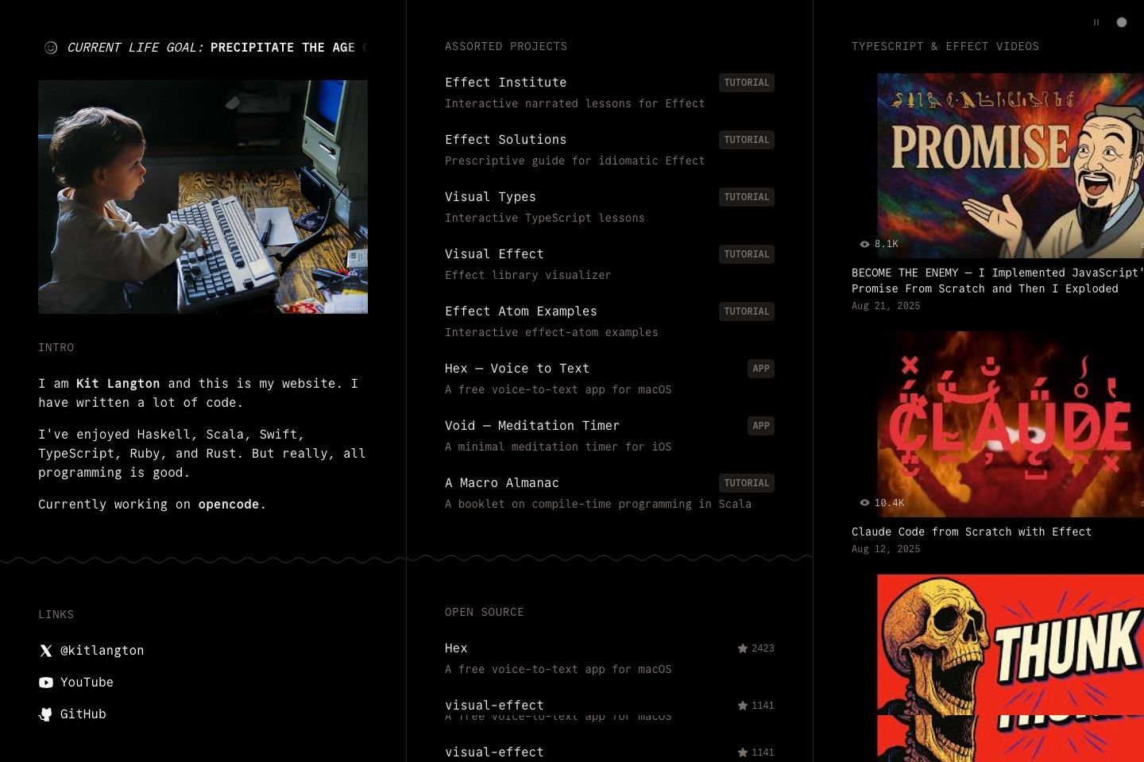This screenshot has width=1144, height=762.
Task: Click the APP badge on Hex — Voice to Text
Action: tap(761, 369)
